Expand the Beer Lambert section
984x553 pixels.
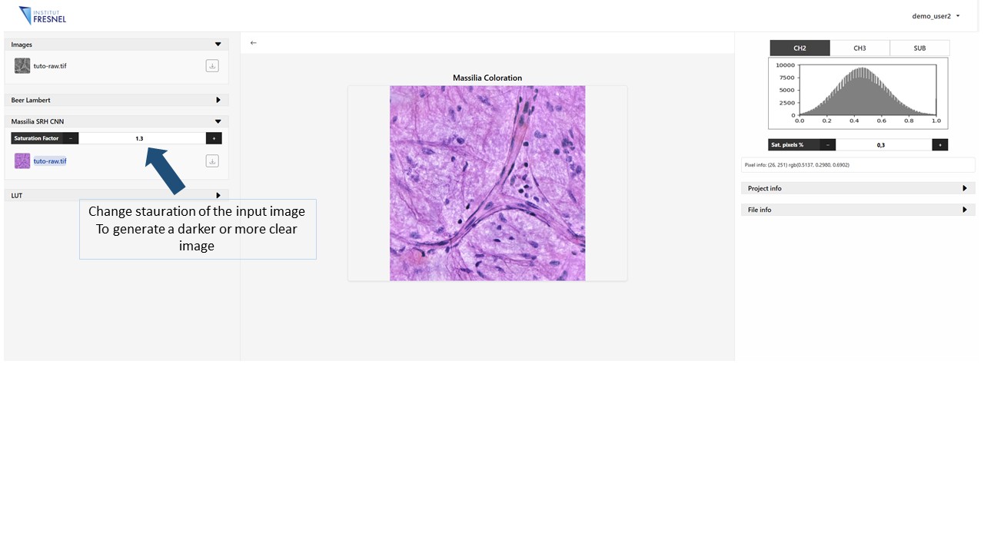click(x=218, y=100)
